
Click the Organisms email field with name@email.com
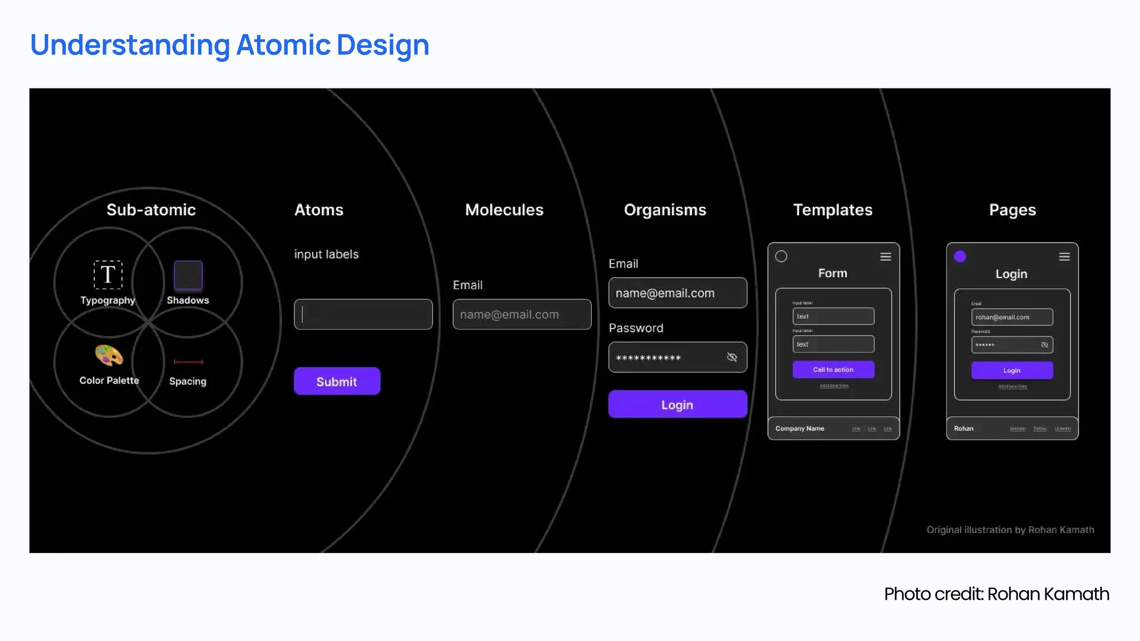click(x=677, y=293)
